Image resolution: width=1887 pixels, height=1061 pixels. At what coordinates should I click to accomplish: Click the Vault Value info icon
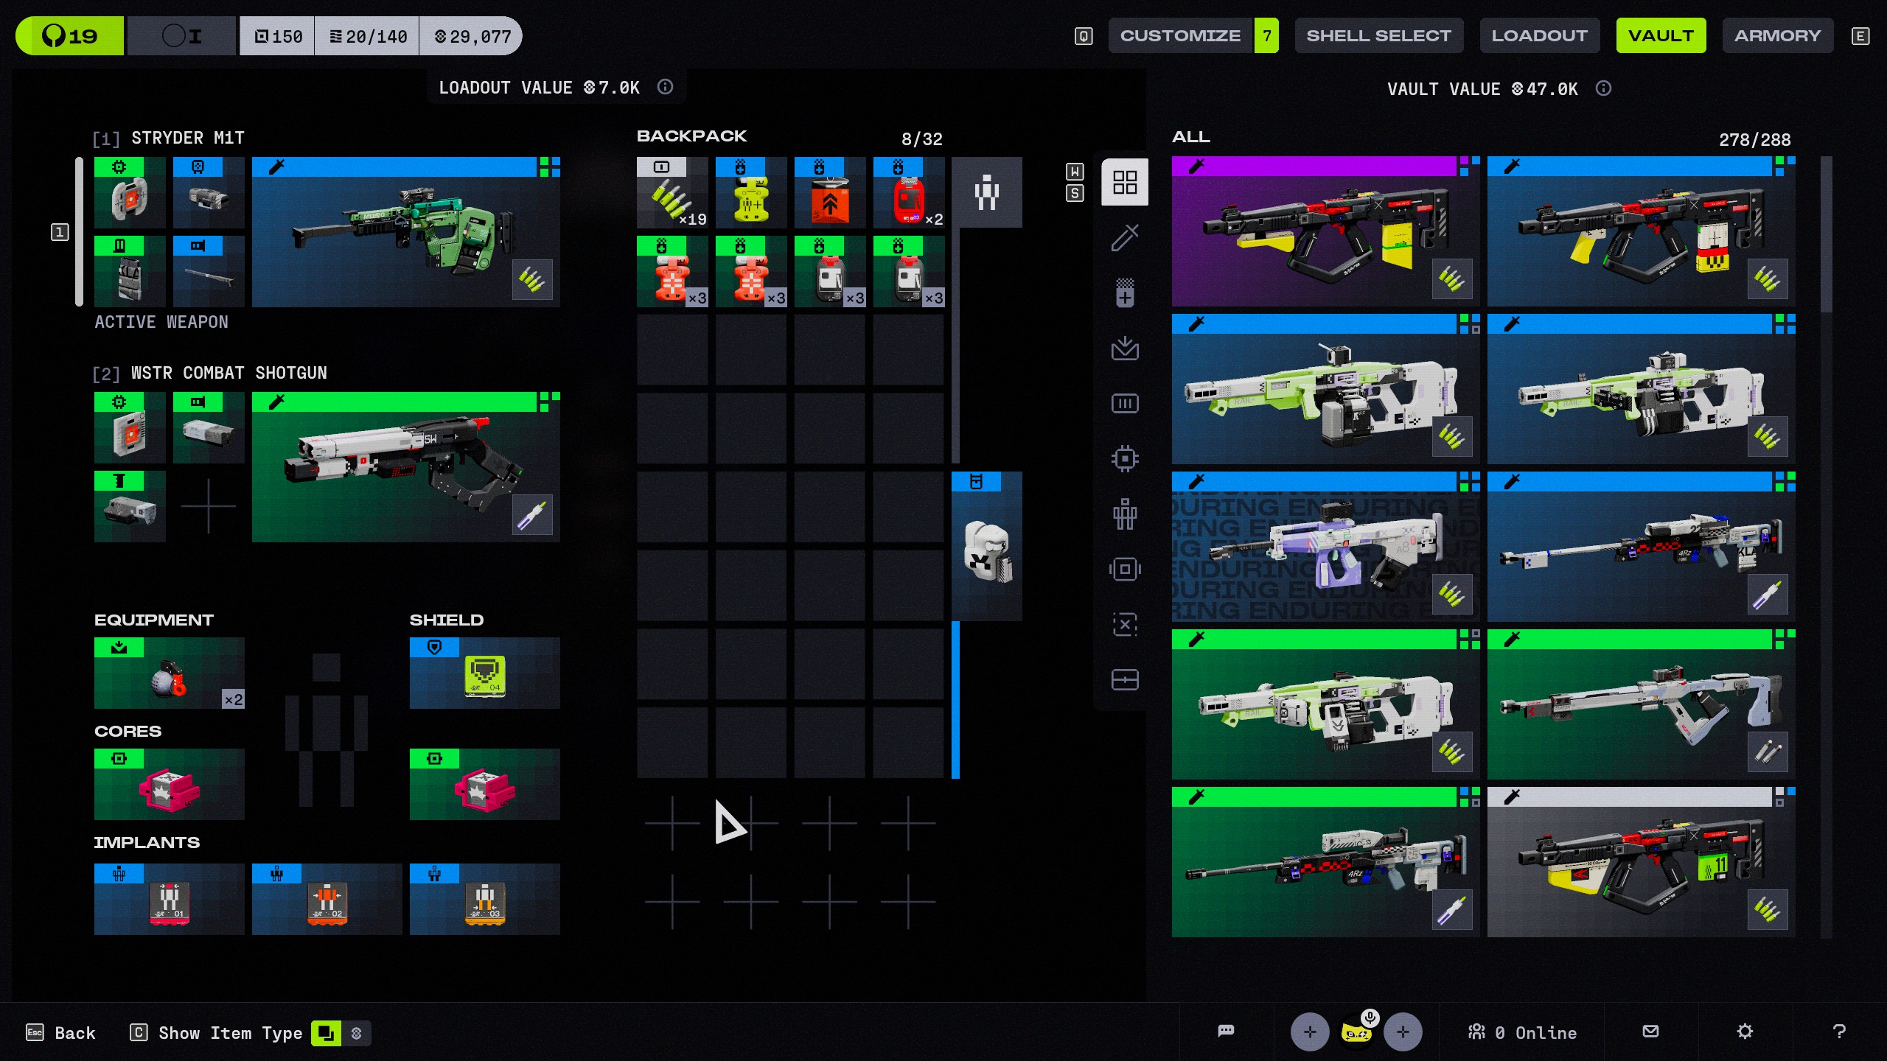pyautogui.click(x=1603, y=88)
